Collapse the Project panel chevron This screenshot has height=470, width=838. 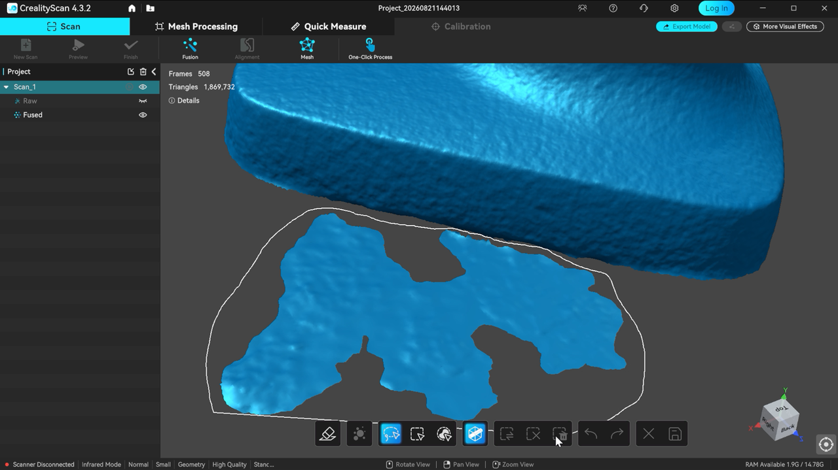click(154, 72)
